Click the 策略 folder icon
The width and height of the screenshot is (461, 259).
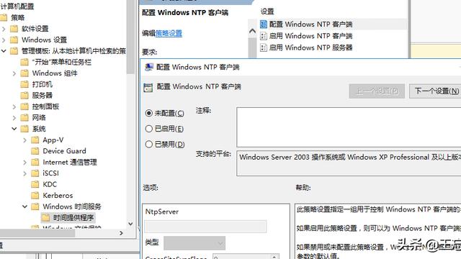pyautogui.click(x=4, y=17)
